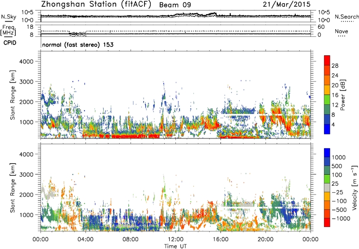Click the '24' power colorbar value

pyautogui.click(x=335, y=76)
